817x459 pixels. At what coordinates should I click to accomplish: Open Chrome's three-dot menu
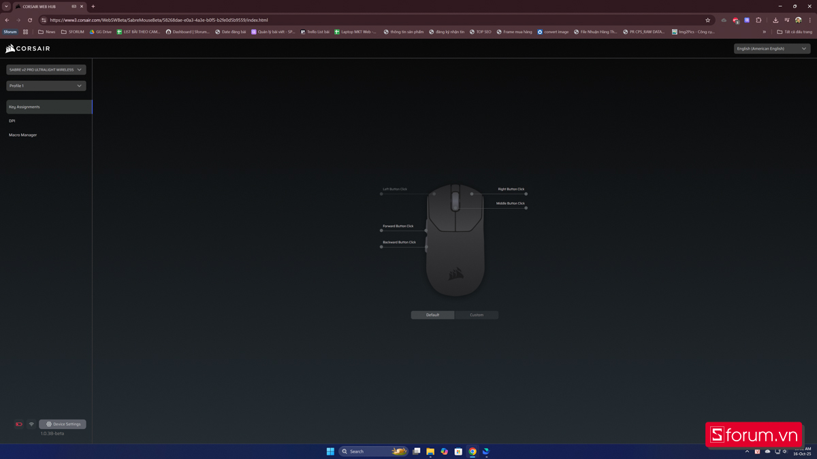[x=810, y=20]
